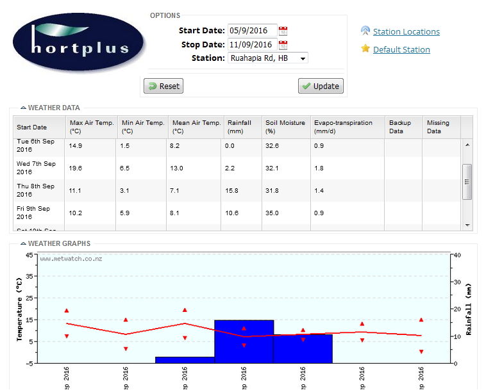486x392 pixels.
Task: Click the Reset button
Action: coord(163,86)
